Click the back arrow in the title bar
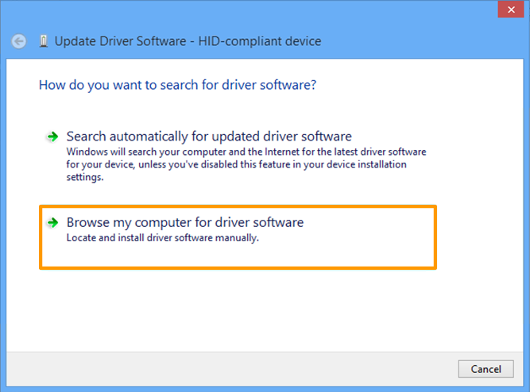530x392 pixels. point(20,41)
